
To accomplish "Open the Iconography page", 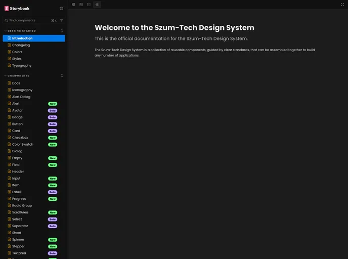I will [x=34, y=90].
